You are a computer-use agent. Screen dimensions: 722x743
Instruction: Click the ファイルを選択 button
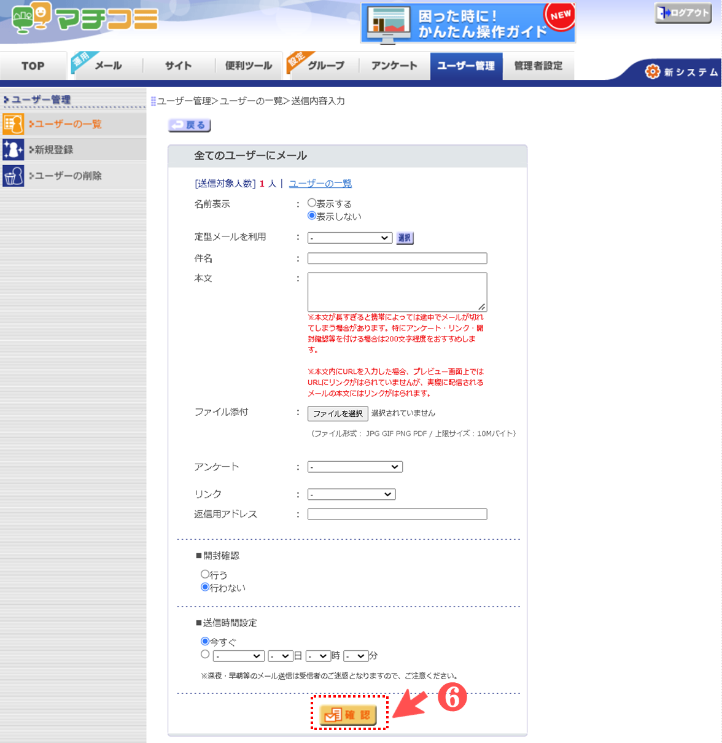(338, 413)
